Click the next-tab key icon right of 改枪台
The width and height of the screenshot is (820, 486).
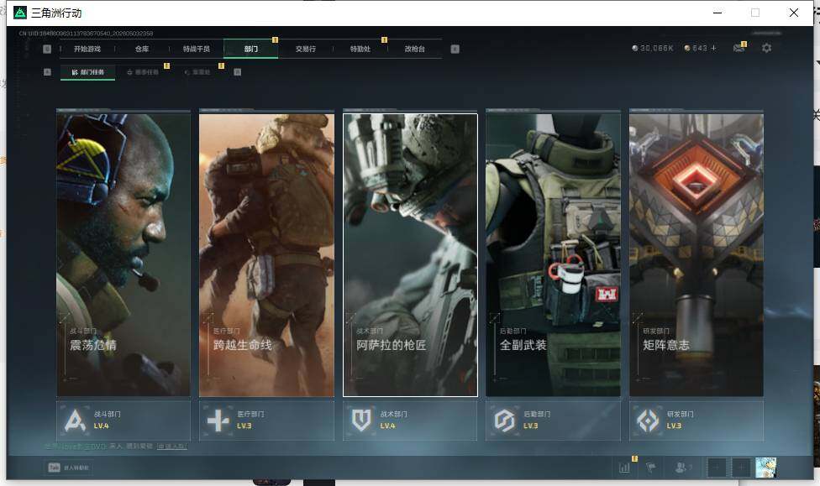[x=455, y=50]
